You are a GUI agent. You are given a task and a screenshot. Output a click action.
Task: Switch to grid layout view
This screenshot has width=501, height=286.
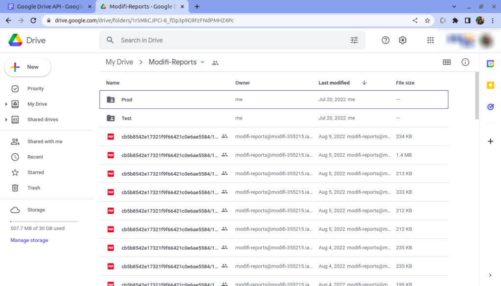(x=446, y=62)
